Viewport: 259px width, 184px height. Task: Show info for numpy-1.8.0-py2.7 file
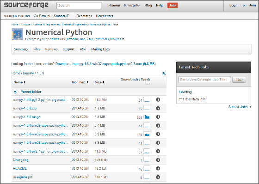click(158, 151)
